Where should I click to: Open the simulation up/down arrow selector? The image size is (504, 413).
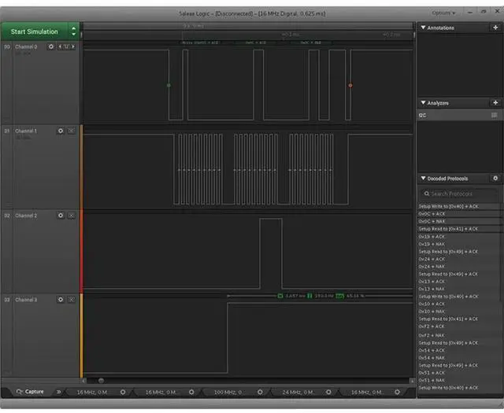[74, 31]
